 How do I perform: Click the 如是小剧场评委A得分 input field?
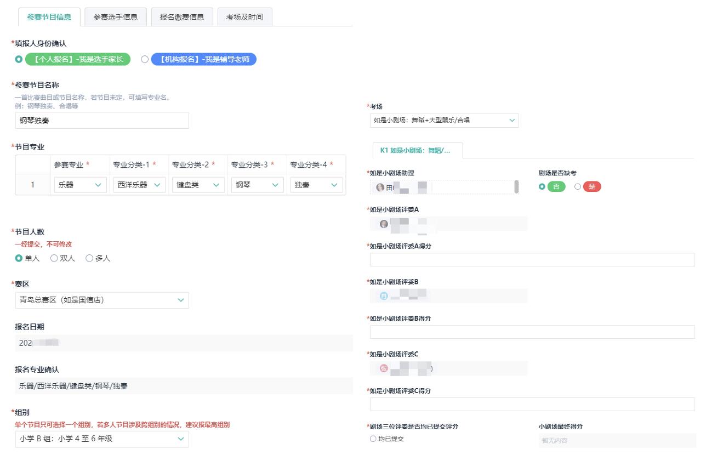[532, 260]
